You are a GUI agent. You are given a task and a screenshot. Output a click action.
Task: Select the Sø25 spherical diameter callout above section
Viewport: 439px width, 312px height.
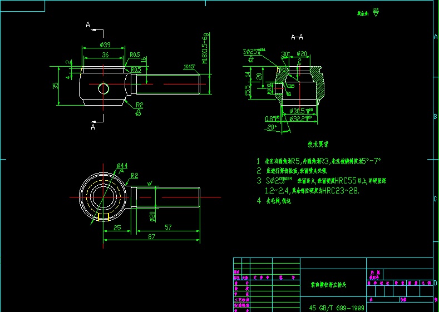[254, 52]
